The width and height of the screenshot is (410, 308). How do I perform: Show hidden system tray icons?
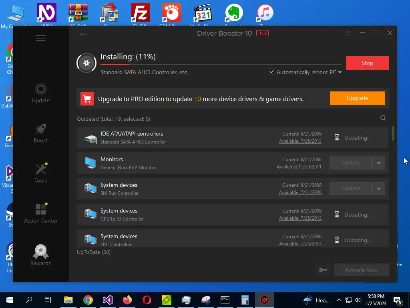339,300
